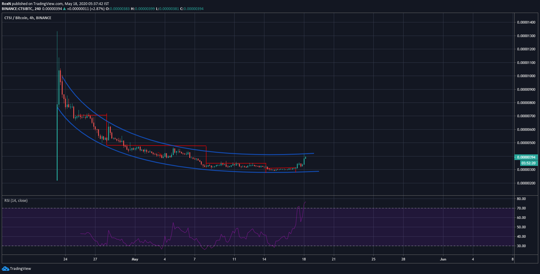Click the 0.00000200 price axis label
The image size is (540, 274).
pos(526,183)
